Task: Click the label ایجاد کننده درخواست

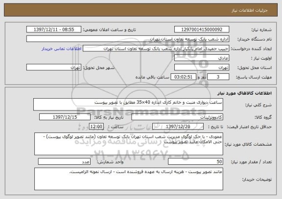Action: pos(251,49)
